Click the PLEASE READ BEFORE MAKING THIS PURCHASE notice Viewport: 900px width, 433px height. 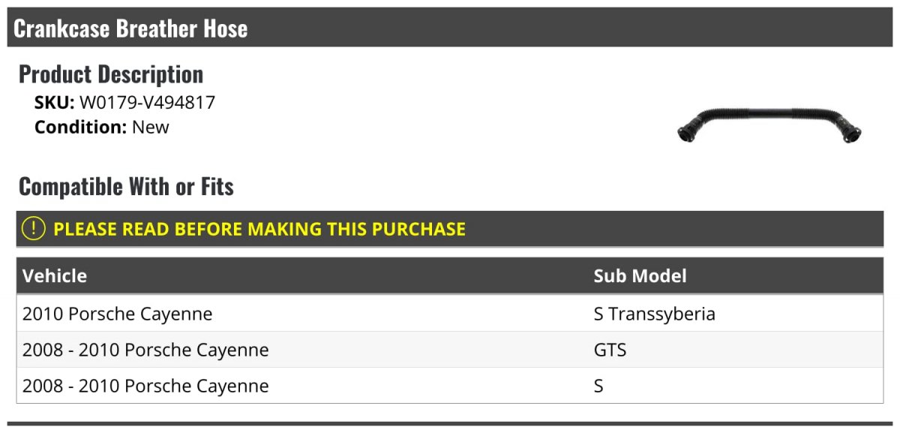(x=259, y=229)
